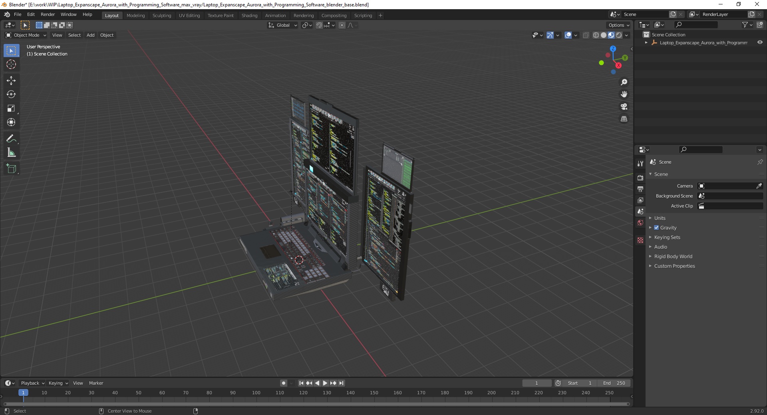Select the Move tool
767x415 pixels.
click(11, 81)
